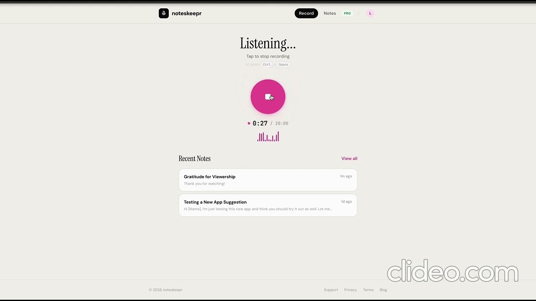
Task: Switch to the Notes tab
Action: pos(330,13)
